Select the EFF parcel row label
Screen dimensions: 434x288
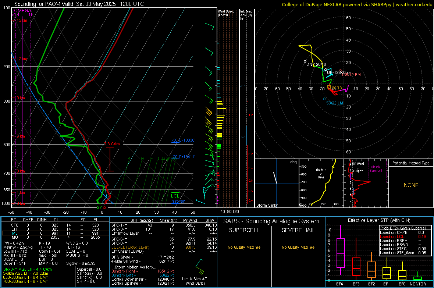(15, 229)
